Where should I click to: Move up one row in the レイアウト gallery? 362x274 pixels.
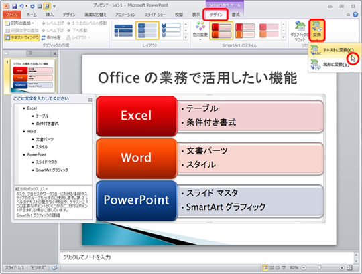[186, 24]
